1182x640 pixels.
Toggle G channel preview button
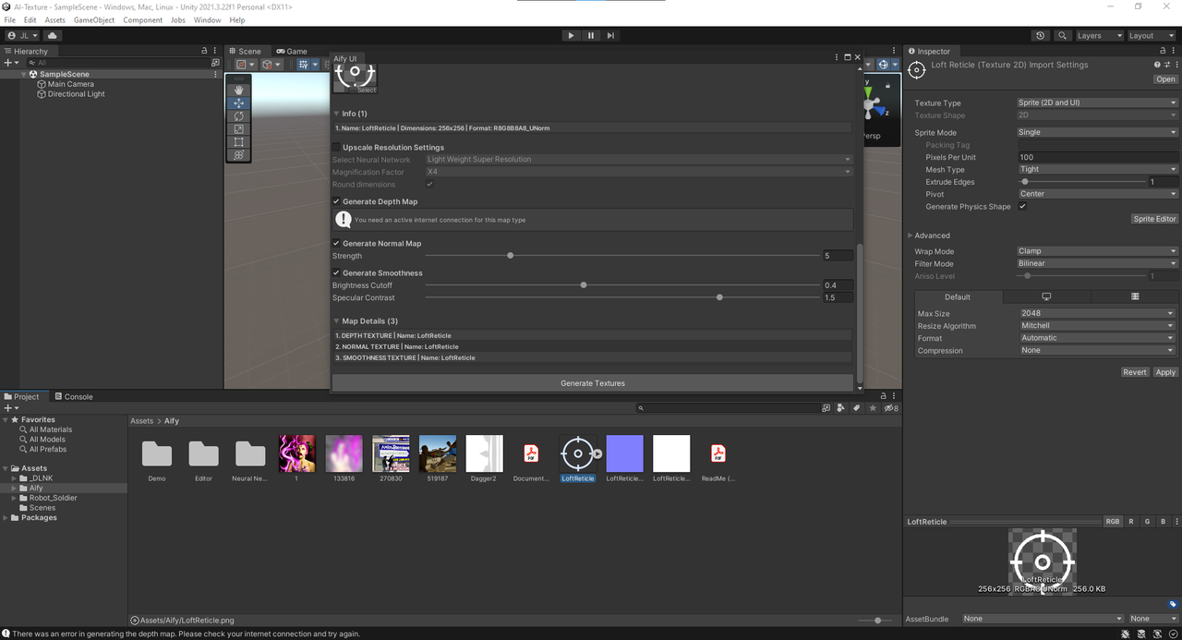[1147, 522]
